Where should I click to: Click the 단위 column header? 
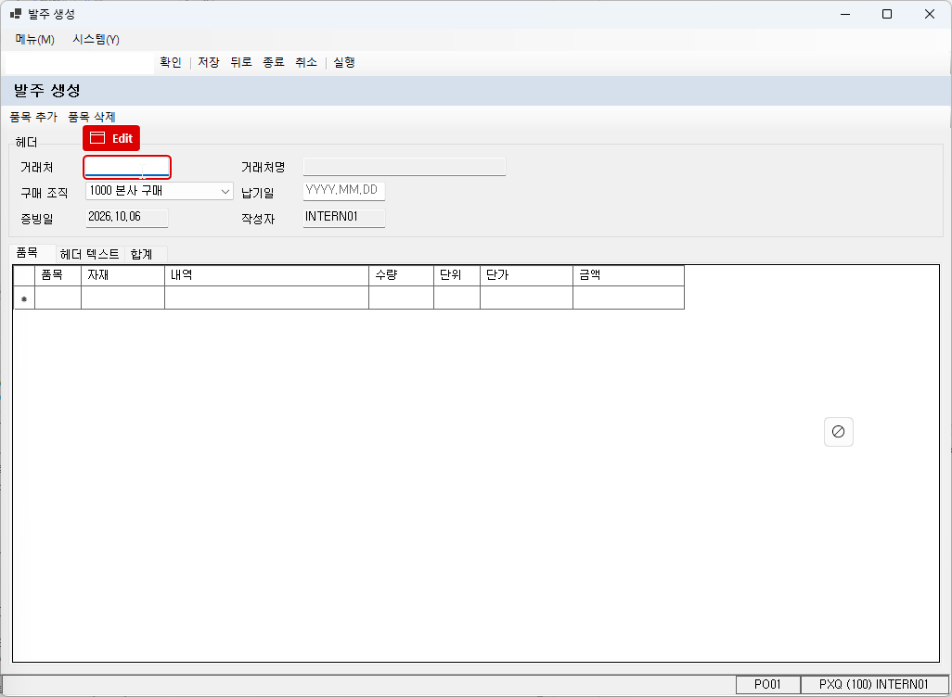pyautogui.click(x=457, y=275)
